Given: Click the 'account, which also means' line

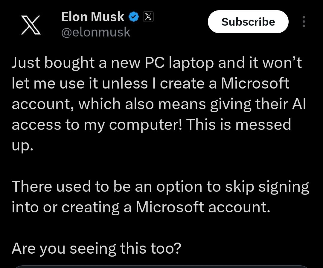Looking at the screenshot, I should 159,104.
